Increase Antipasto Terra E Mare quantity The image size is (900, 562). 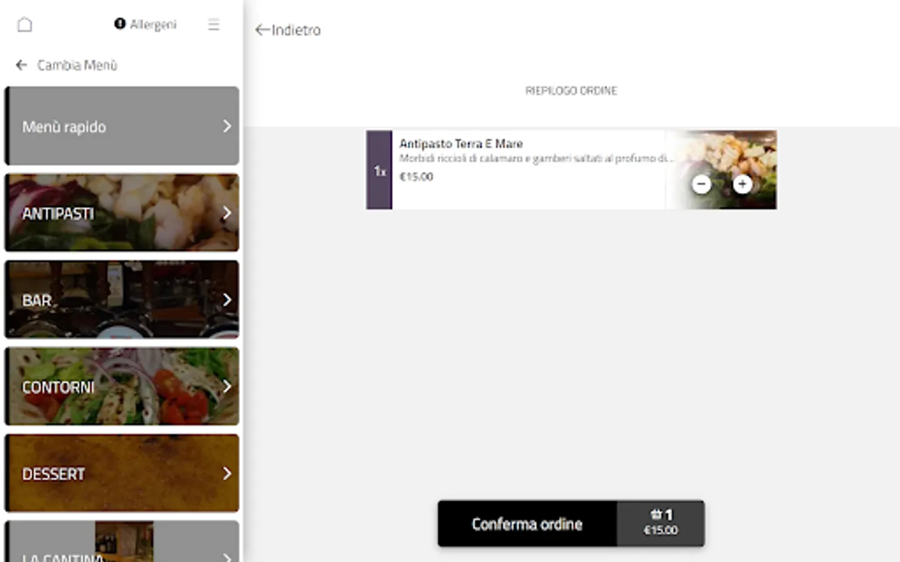click(x=742, y=184)
